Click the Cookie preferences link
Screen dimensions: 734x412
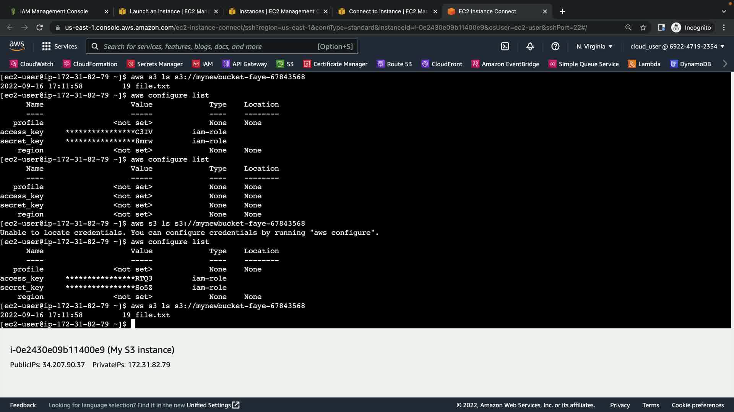(x=698, y=405)
